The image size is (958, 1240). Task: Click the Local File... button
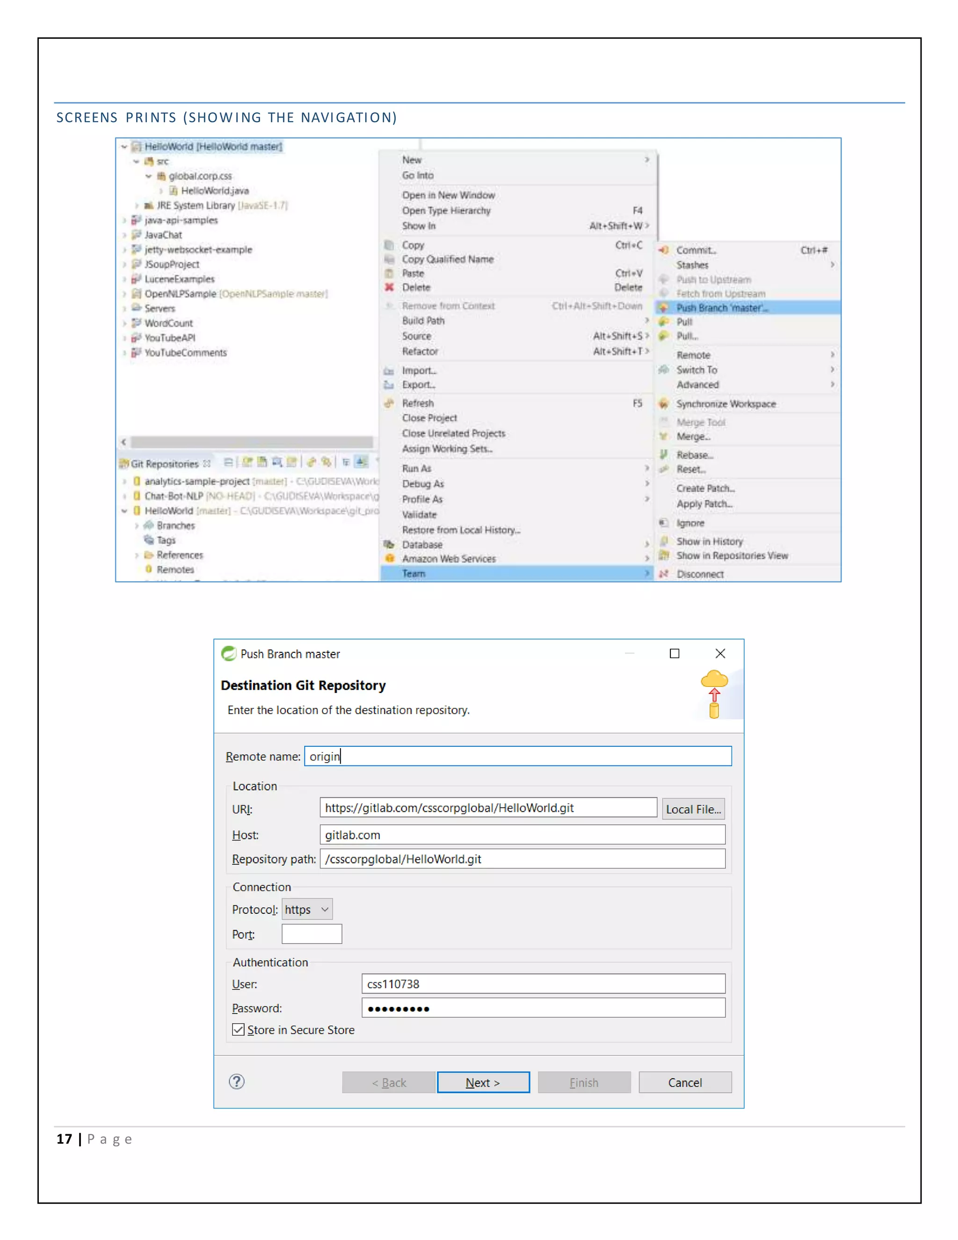tap(693, 809)
